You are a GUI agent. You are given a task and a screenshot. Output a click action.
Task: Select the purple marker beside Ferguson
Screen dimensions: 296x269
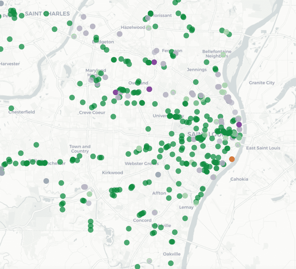tap(154, 62)
